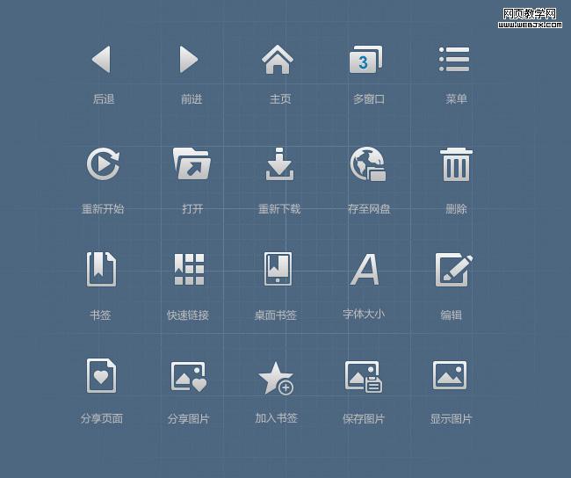Click the forward arrow icon (前进)
Image resolution: width=571 pixels, height=478 pixels.
[x=189, y=60]
